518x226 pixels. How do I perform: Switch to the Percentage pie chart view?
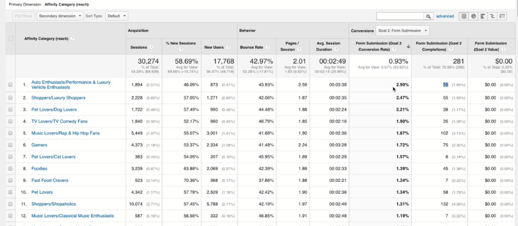pos(473,16)
